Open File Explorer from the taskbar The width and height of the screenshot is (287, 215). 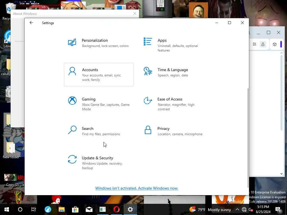point(61,209)
